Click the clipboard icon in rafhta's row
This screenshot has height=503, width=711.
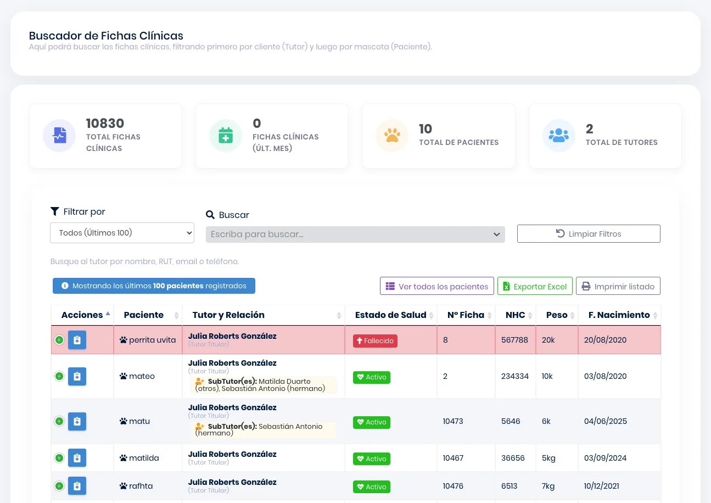coord(77,486)
